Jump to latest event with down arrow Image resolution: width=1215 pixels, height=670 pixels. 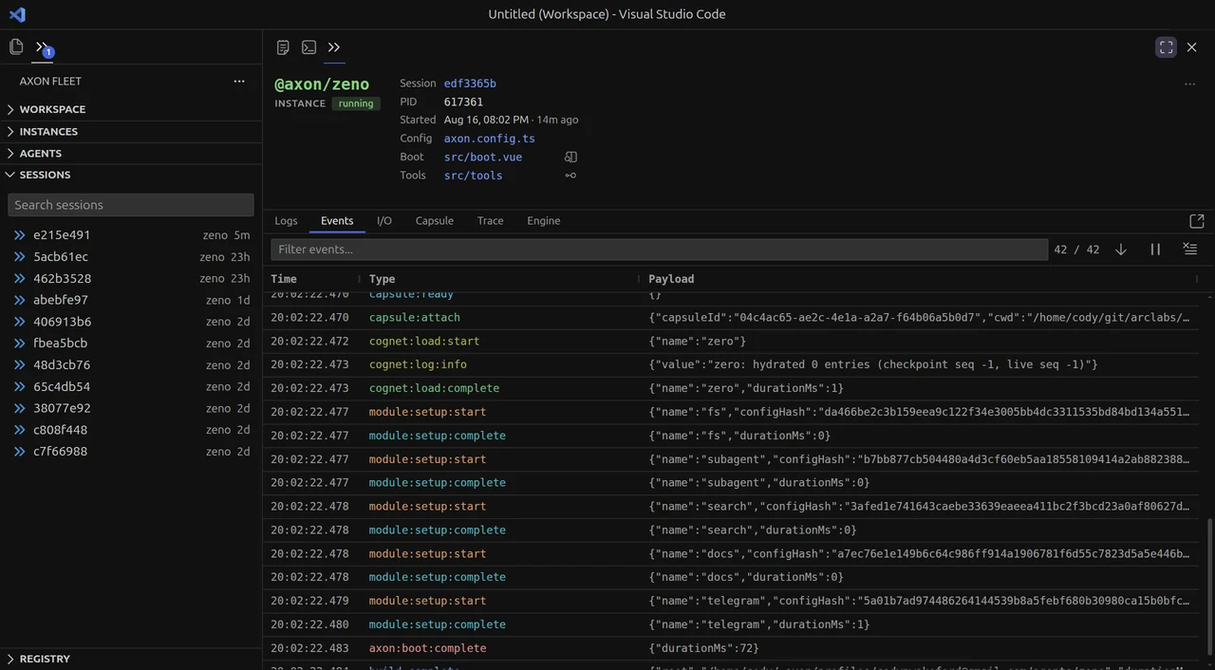coord(1121,250)
